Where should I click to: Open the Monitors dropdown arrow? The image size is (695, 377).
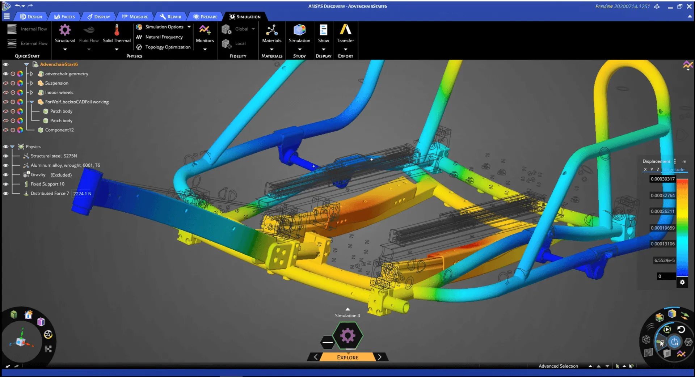click(205, 50)
